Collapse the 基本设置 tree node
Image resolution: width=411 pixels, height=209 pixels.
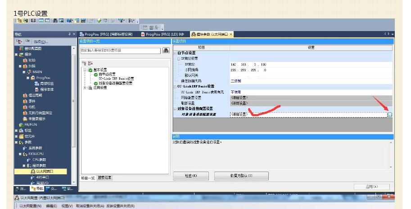(x=84, y=70)
